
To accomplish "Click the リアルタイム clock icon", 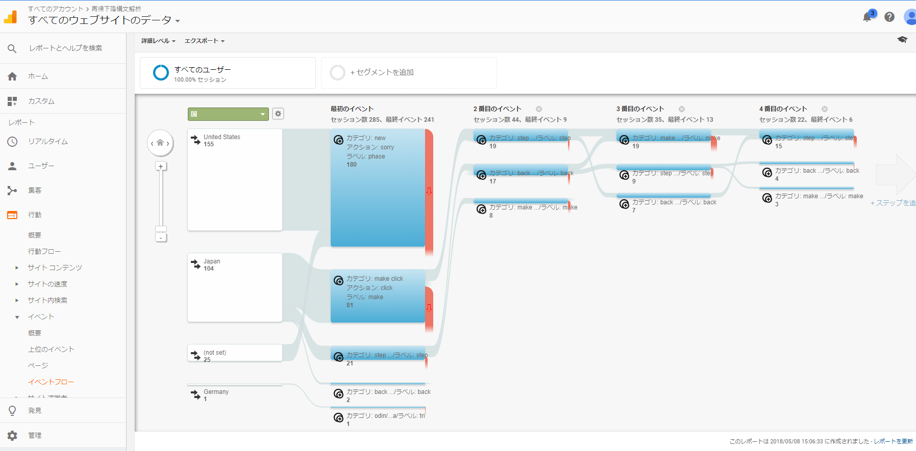I will [x=12, y=142].
